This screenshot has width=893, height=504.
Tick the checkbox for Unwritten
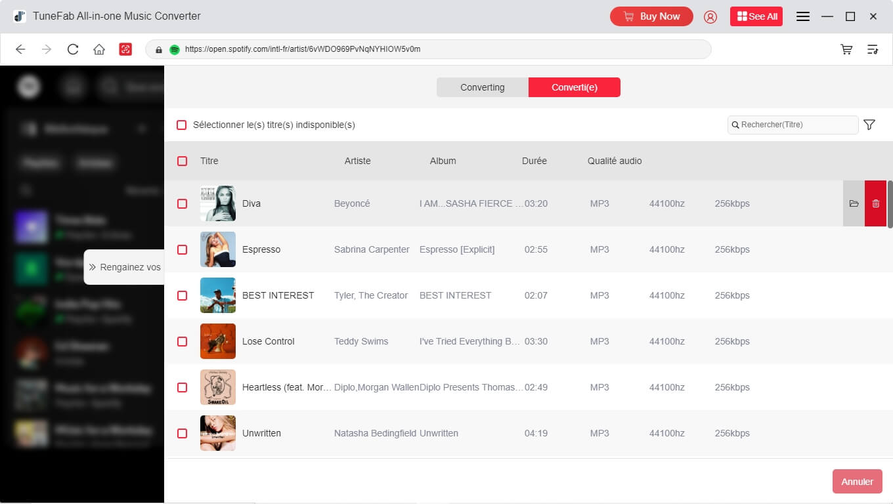click(182, 433)
